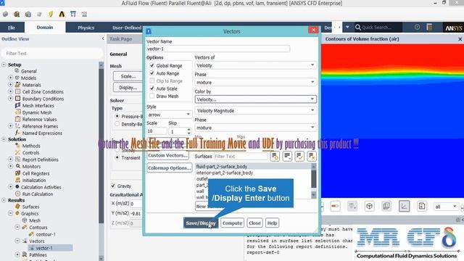Click the Named Expressions fx icon
Screen dimensions: 464x261
17,133
